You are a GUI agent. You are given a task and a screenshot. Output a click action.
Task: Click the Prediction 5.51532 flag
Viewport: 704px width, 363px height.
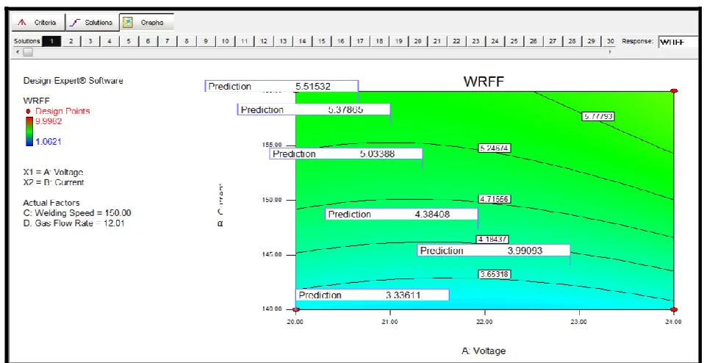tap(281, 86)
